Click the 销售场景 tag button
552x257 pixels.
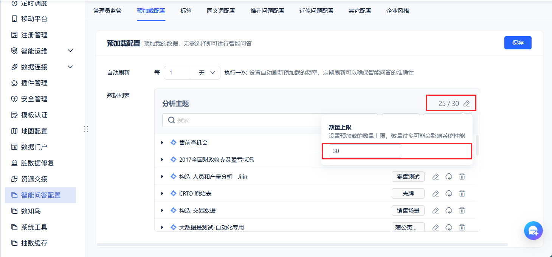click(x=408, y=211)
